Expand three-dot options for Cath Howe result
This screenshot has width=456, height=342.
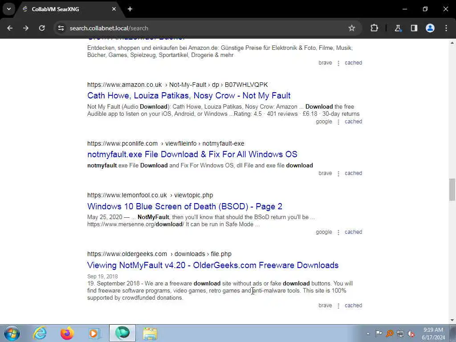coord(338,122)
